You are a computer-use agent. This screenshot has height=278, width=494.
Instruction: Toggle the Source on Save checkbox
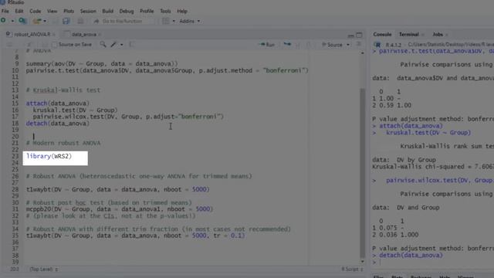coord(54,45)
